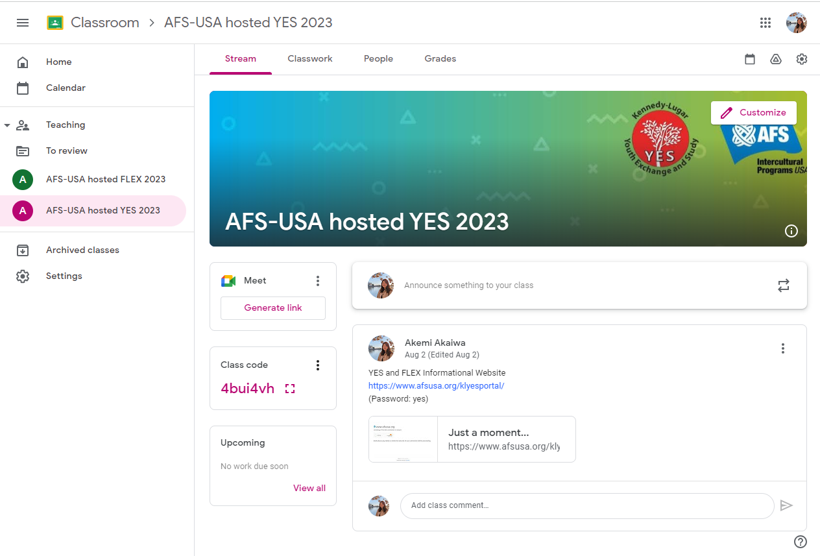
Task: Click the Teaching section label
Action: (x=66, y=125)
